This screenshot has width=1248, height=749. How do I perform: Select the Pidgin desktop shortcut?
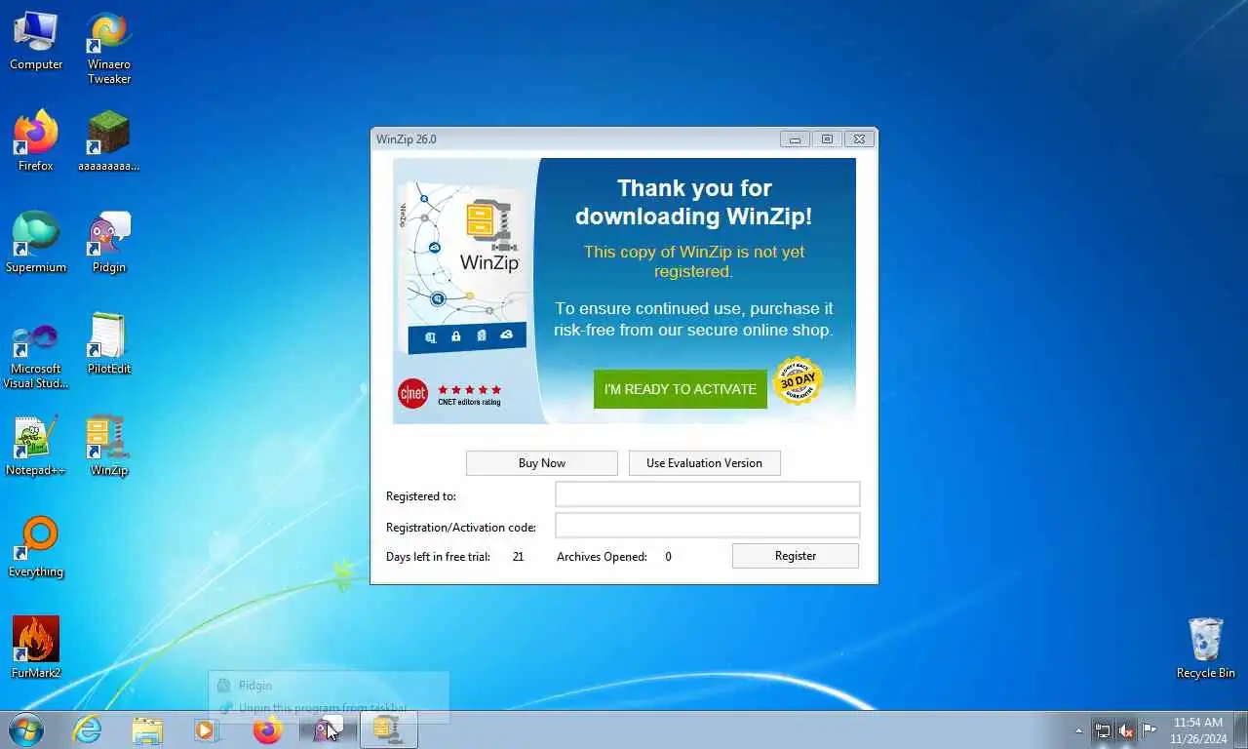point(109,243)
